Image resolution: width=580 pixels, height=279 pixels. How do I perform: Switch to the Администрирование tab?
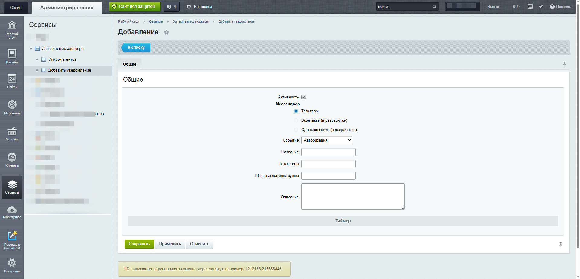point(66,8)
